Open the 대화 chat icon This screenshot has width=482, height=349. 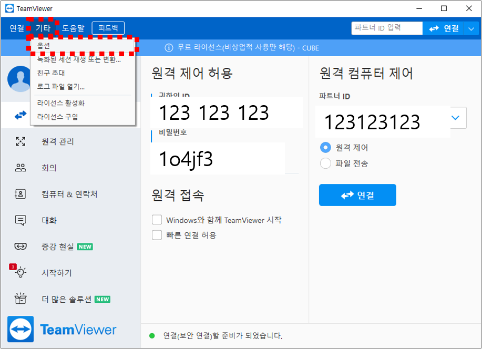(20, 220)
